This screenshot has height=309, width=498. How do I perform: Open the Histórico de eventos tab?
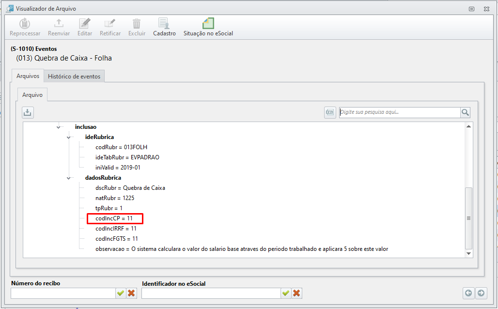(74, 77)
